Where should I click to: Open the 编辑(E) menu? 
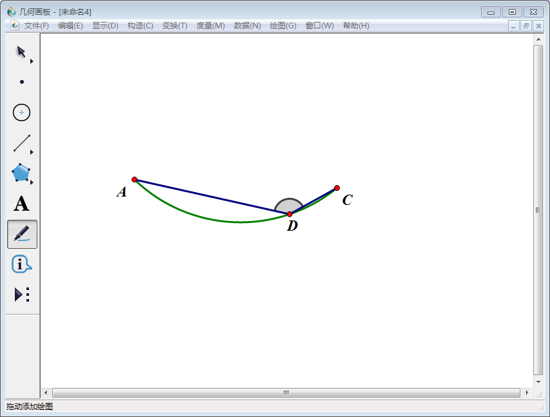(x=70, y=26)
